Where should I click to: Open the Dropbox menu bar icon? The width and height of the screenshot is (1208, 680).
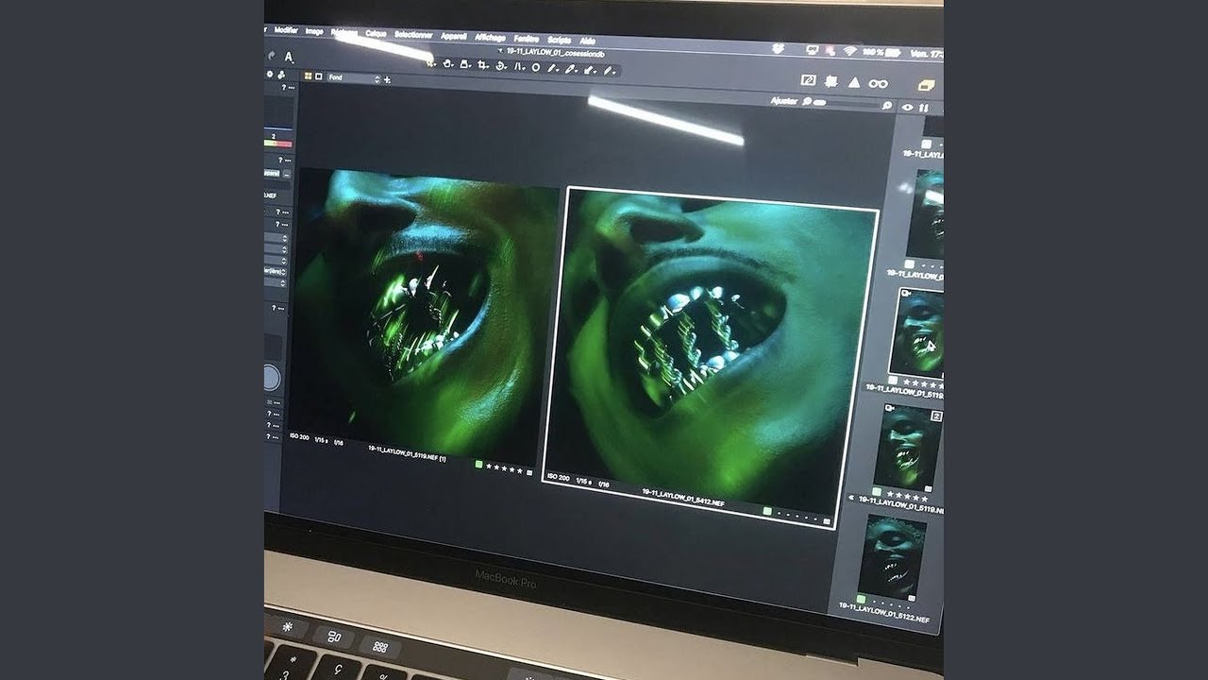[779, 48]
